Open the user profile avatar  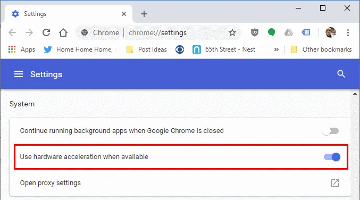click(x=331, y=32)
